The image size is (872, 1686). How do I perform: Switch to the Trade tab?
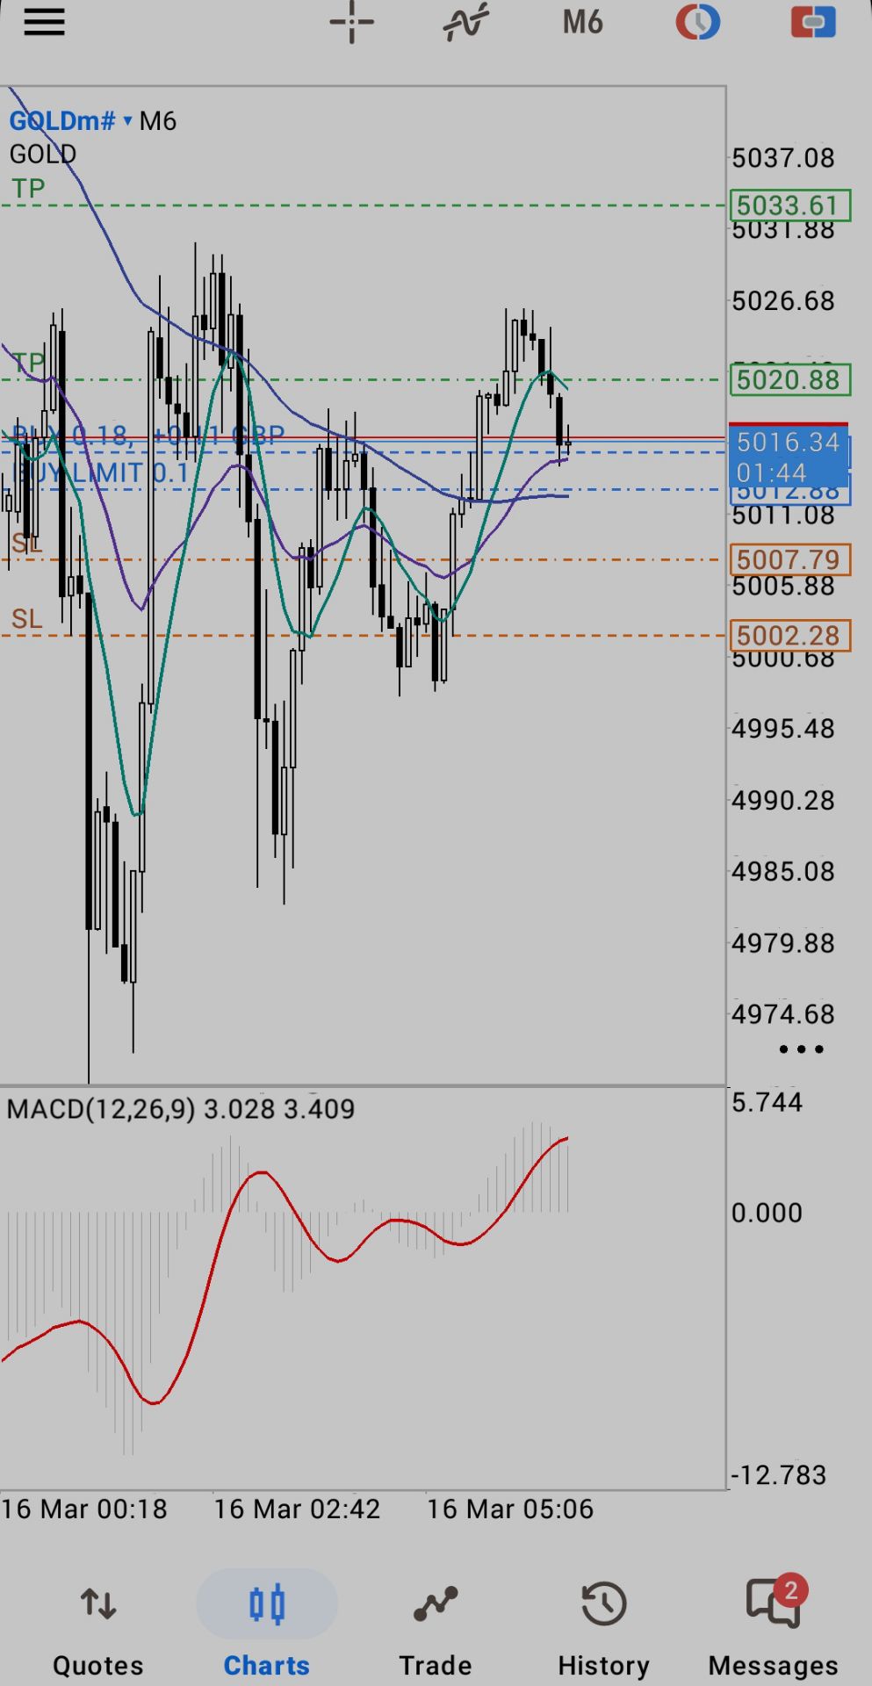(x=435, y=1629)
